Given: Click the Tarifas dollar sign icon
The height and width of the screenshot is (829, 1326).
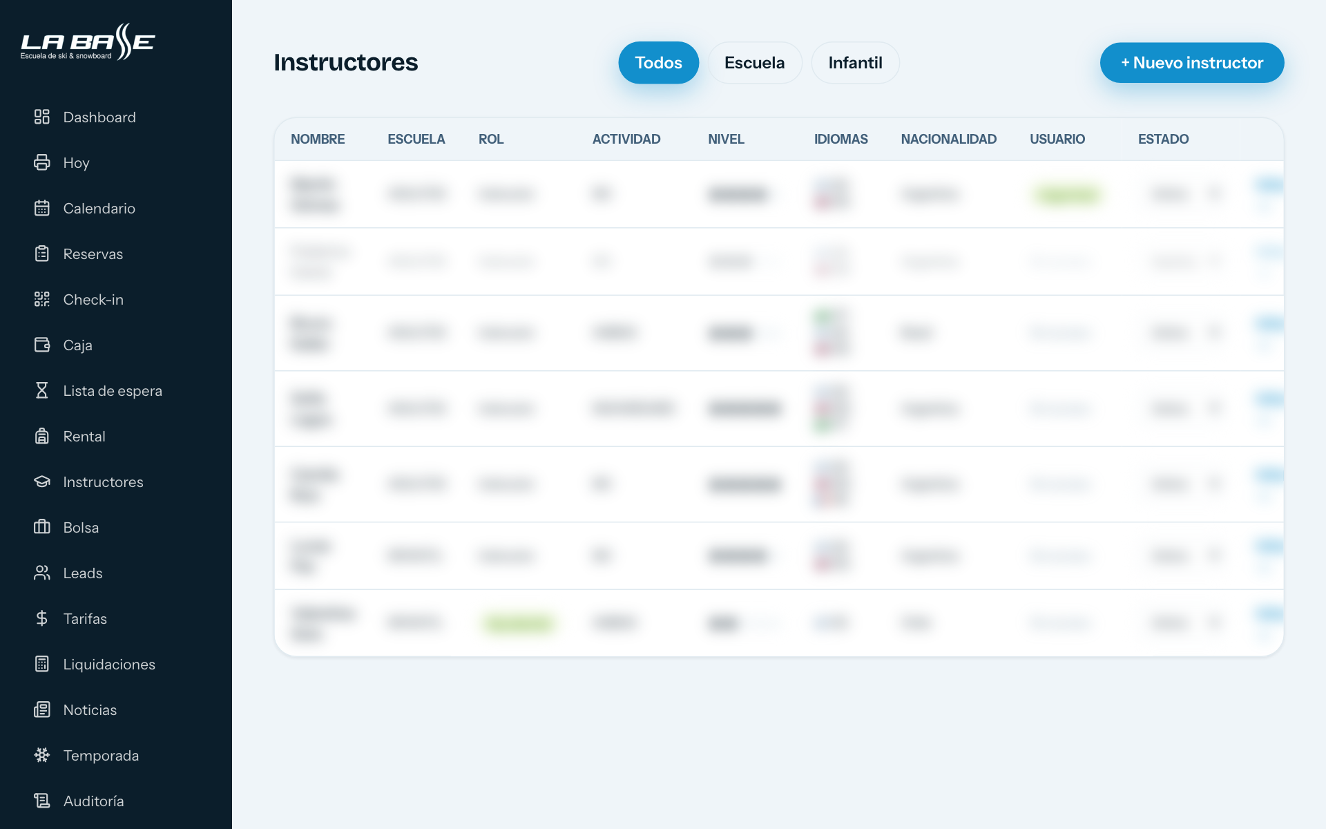Looking at the screenshot, I should (x=42, y=618).
